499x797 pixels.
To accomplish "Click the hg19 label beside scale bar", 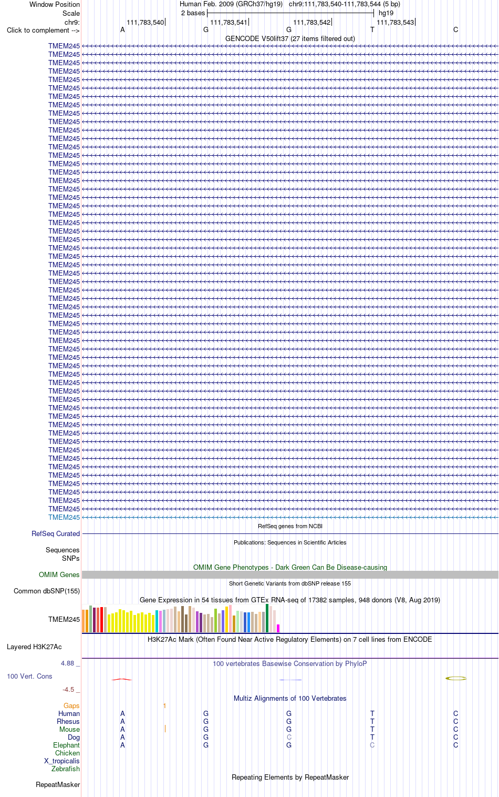I will point(386,13).
